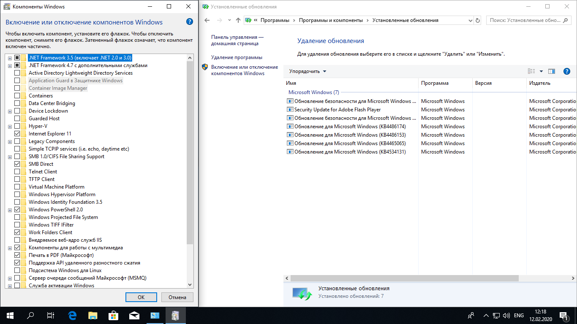Open Mail app from the taskbar

(x=134, y=316)
